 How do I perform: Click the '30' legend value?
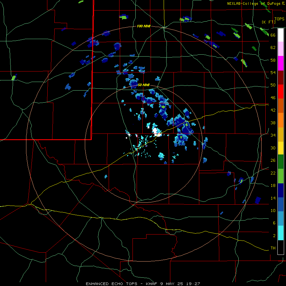click(x=273, y=148)
